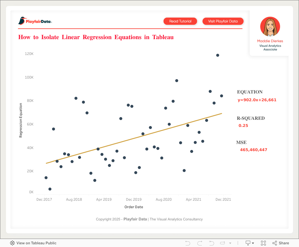Click the MSE value 465,460,447

pos(254,150)
